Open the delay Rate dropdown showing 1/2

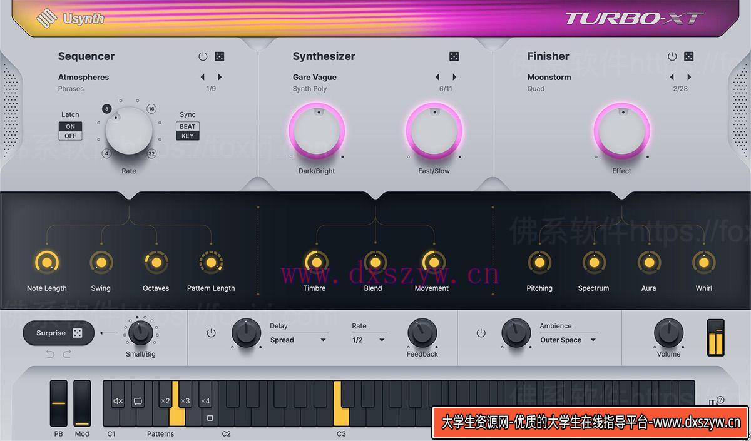(x=369, y=340)
